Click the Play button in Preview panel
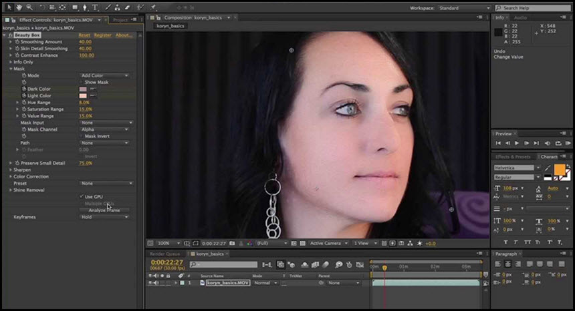Image resolution: width=575 pixels, height=311 pixels. [x=517, y=143]
